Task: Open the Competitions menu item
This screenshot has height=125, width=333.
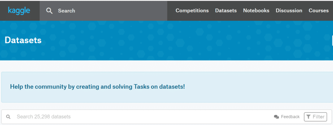Action: pos(192,11)
